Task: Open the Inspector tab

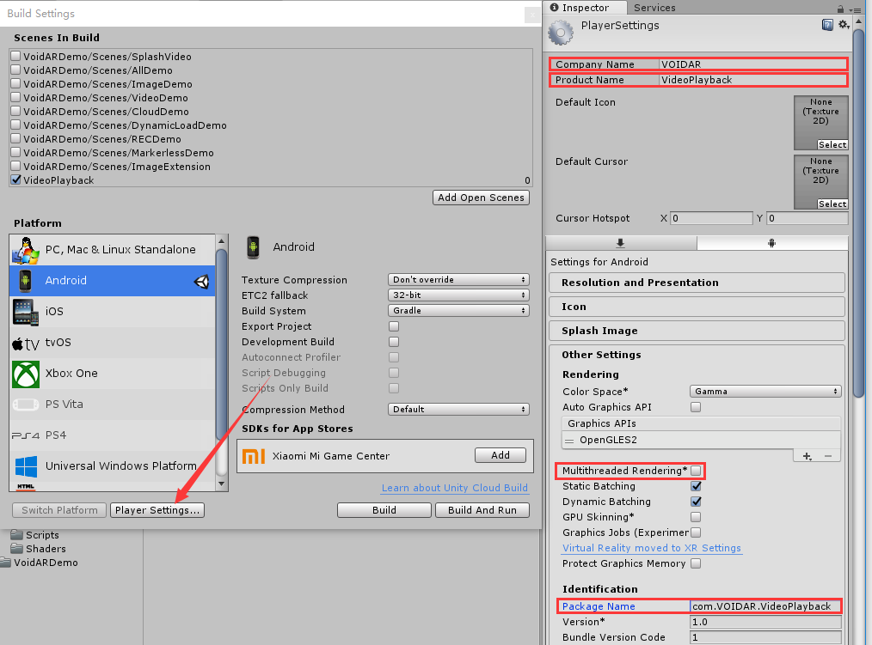Action: click(585, 7)
